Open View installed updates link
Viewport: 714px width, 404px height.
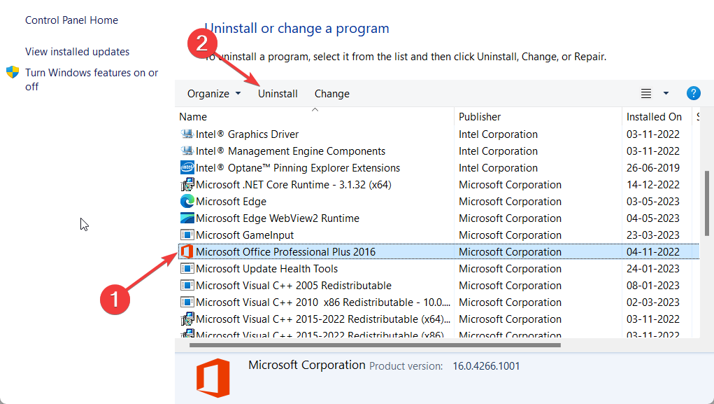(78, 52)
